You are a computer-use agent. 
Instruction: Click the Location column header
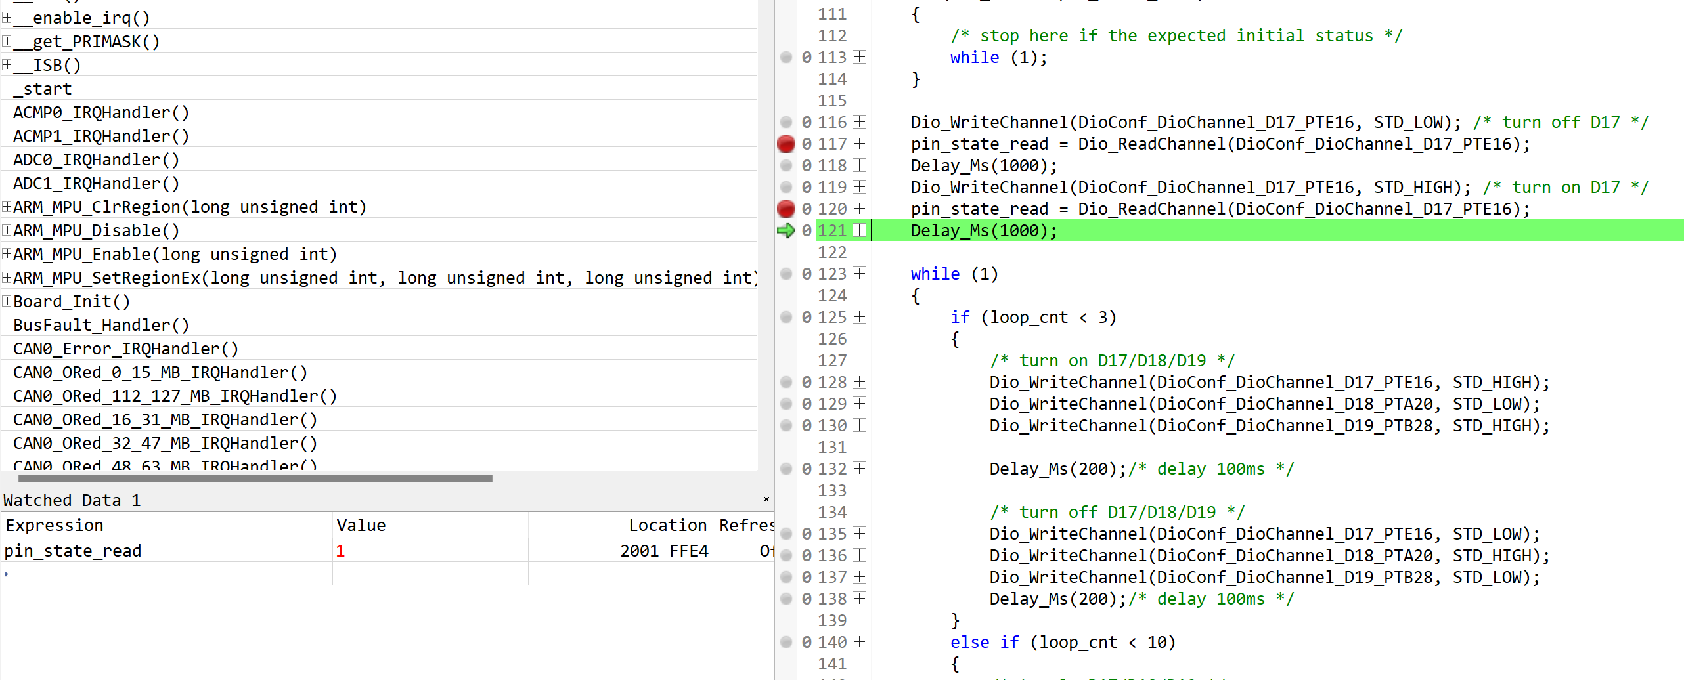619,525
